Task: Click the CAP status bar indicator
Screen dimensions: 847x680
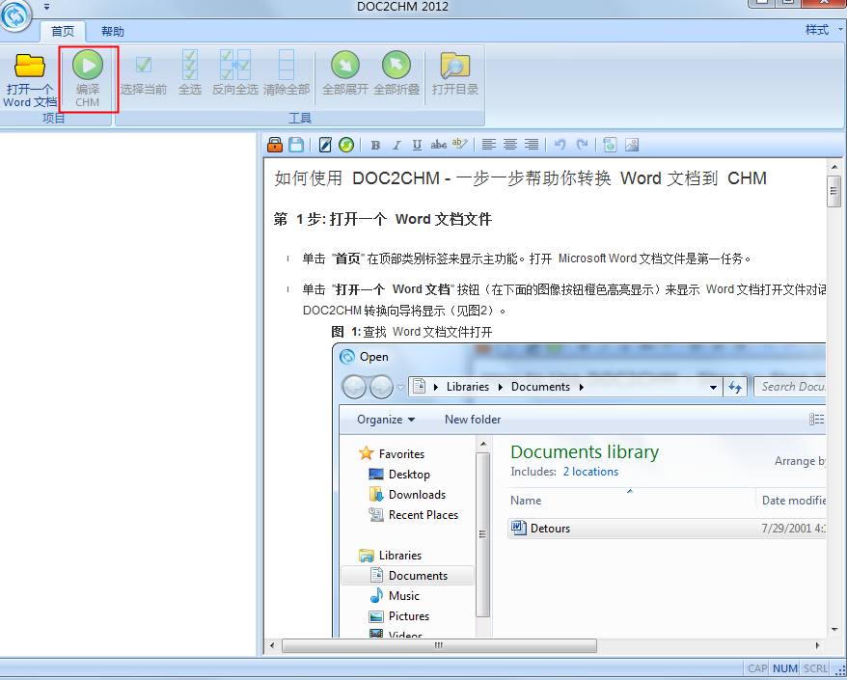Action: coord(756,668)
